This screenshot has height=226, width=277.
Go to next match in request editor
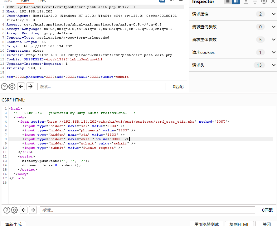click(30, 87)
